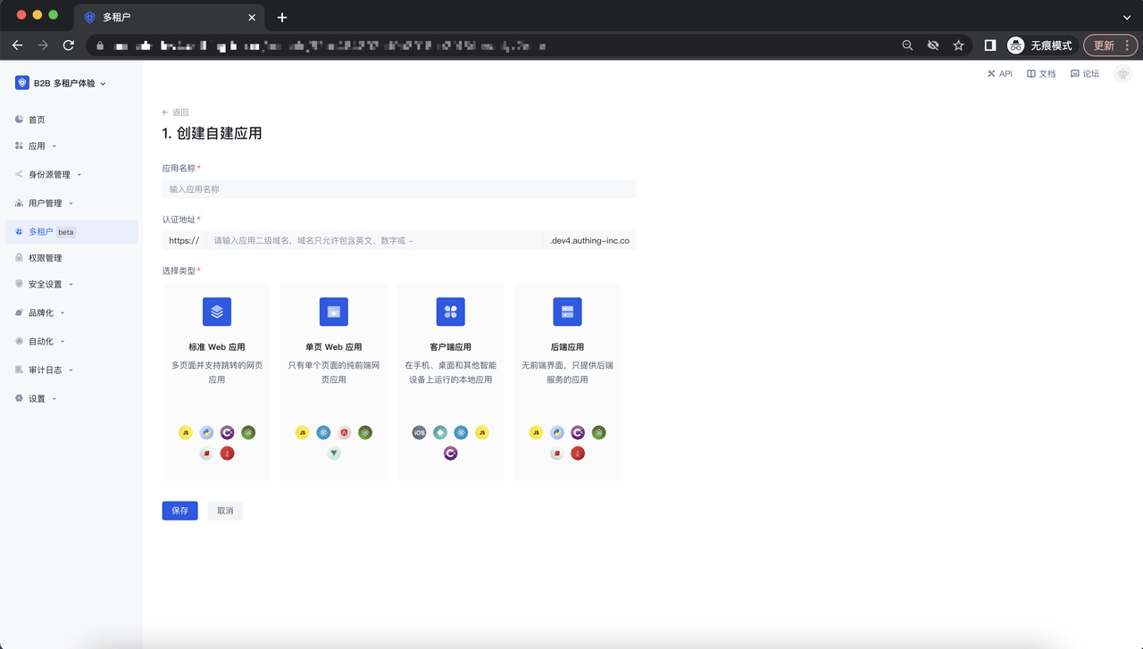Click the 返回 back link
This screenshot has height=649, width=1143.
176,112
